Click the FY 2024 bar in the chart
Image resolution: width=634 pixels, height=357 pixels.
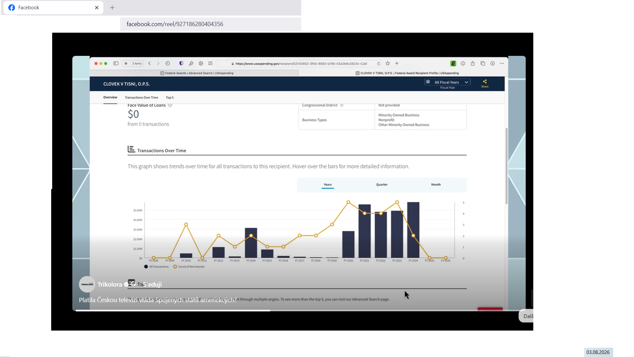413,230
